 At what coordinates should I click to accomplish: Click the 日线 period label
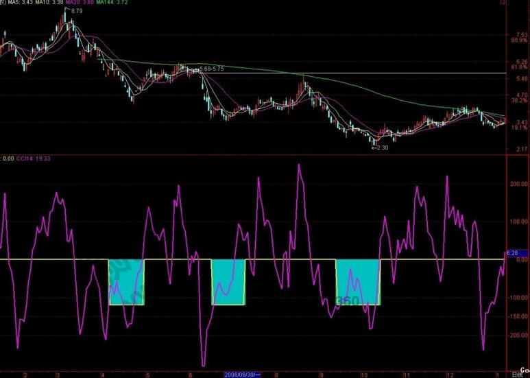tap(516, 375)
